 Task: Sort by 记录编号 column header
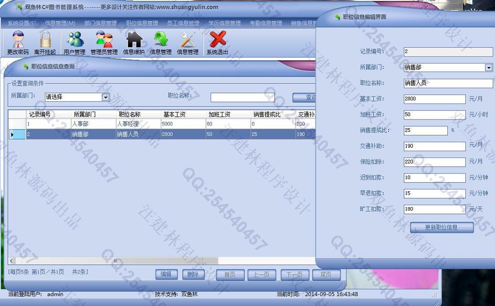49,114
